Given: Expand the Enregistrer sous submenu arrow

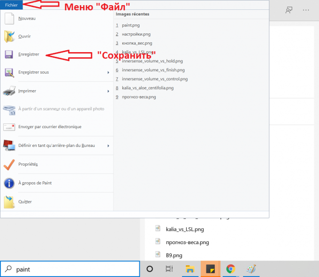Looking at the screenshot, I should tap(108, 72).
